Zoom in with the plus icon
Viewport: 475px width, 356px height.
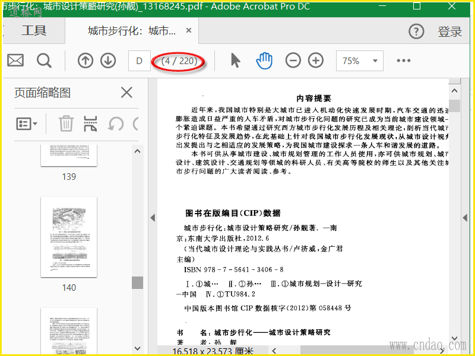click(316, 61)
